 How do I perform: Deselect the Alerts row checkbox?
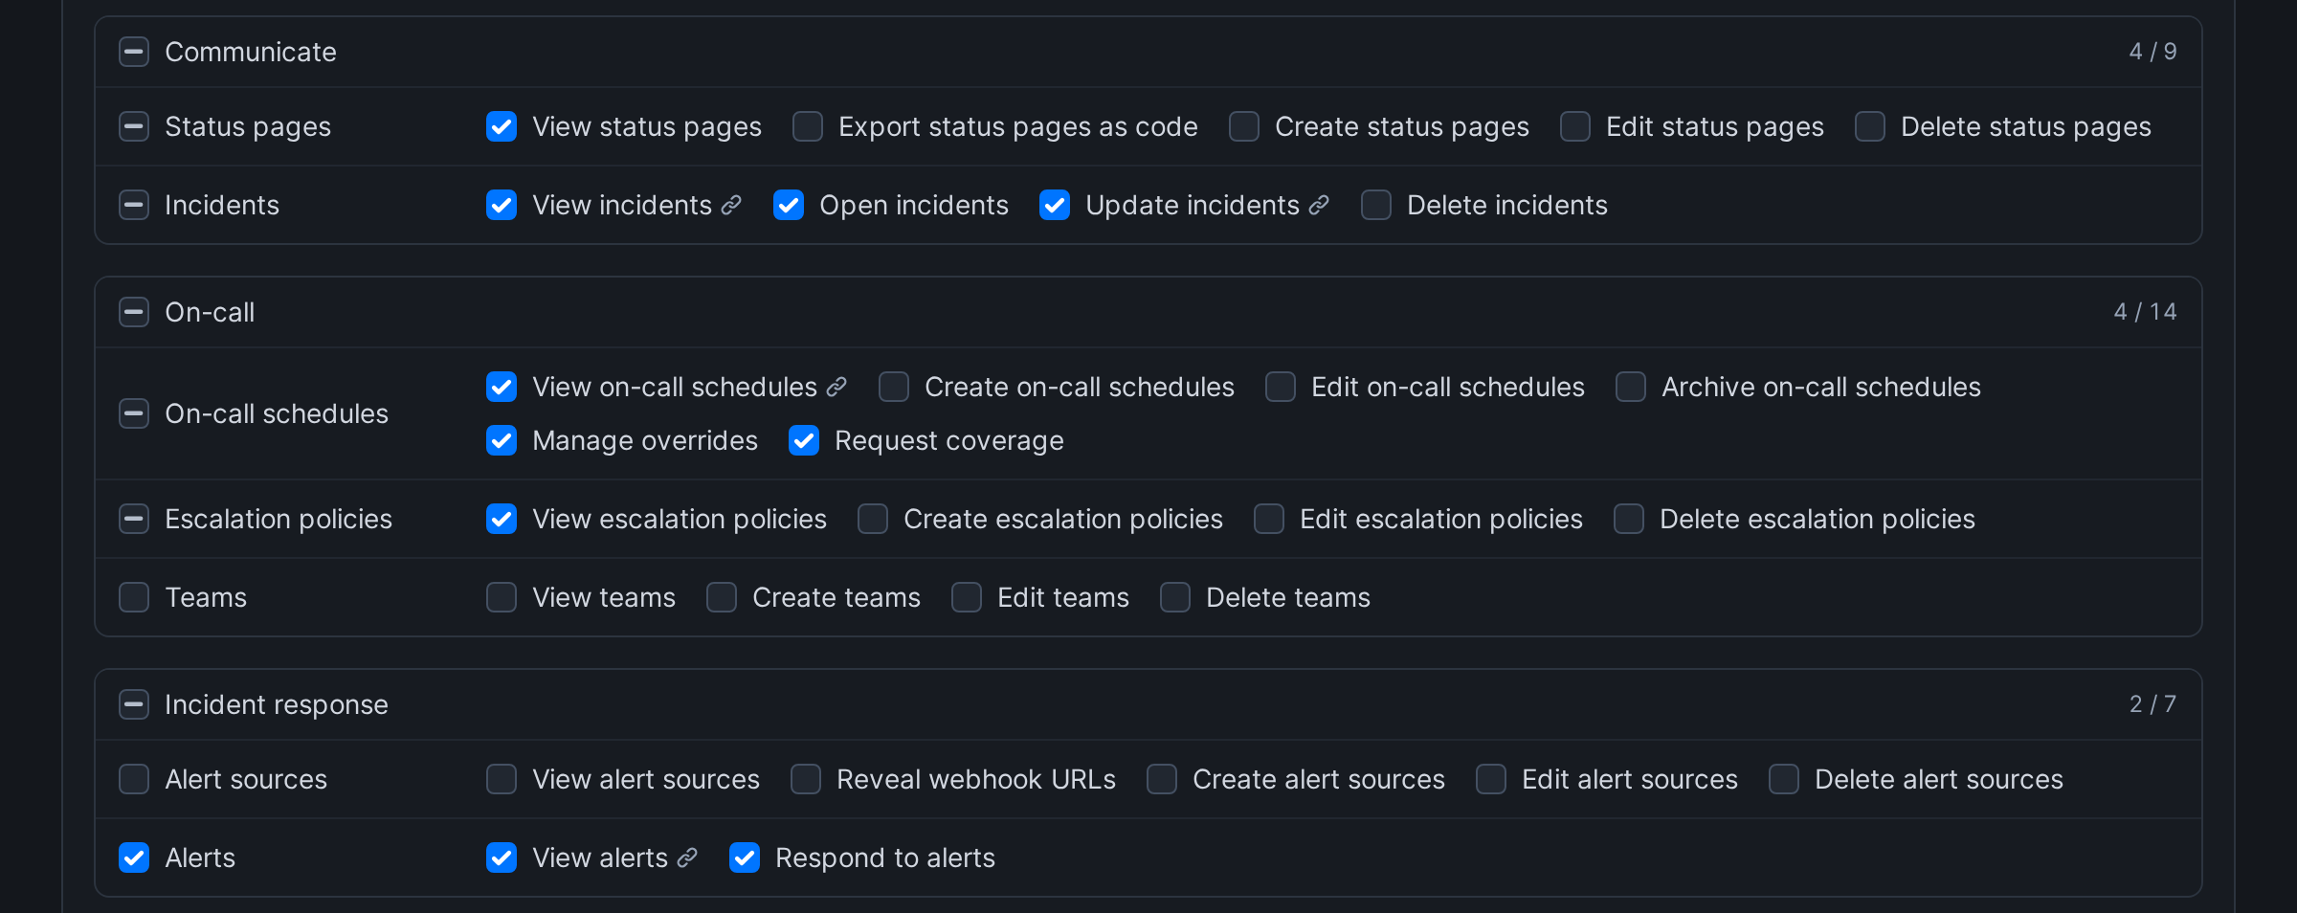[x=134, y=857]
